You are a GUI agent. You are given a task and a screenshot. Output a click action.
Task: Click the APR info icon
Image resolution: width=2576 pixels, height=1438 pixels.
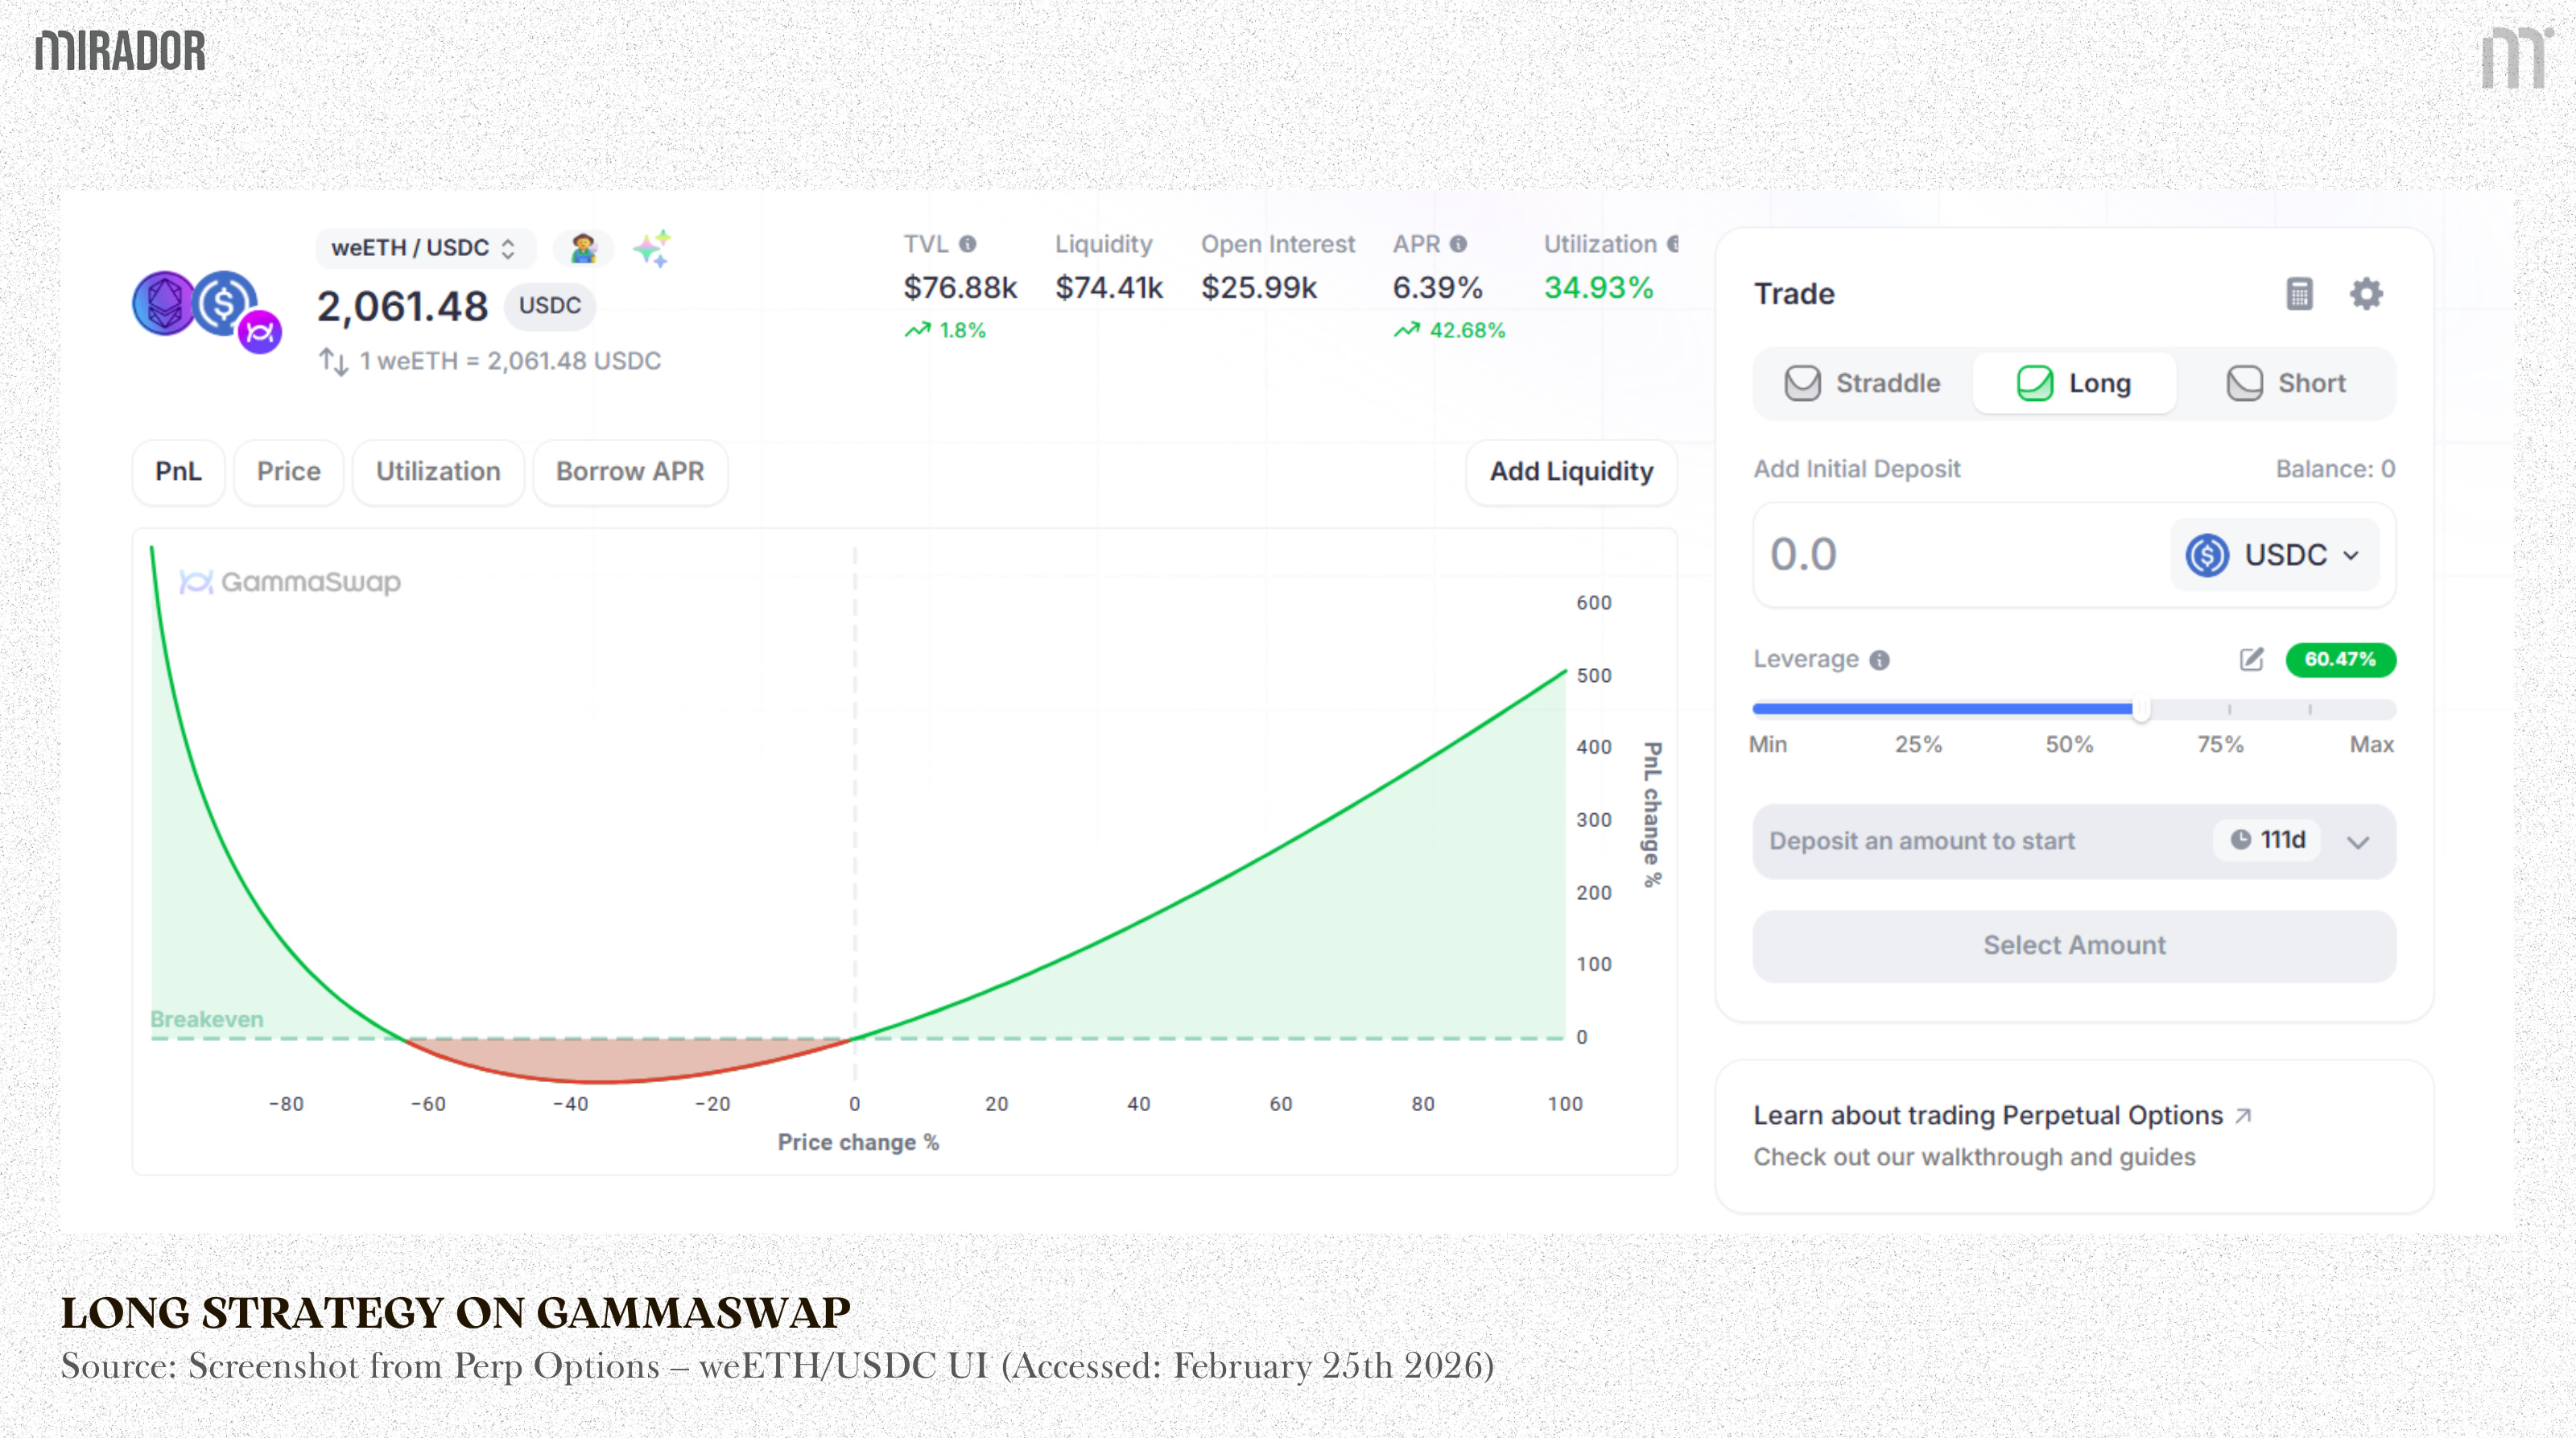1458,244
